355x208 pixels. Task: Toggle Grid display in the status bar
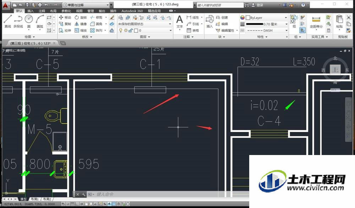click(x=72, y=204)
